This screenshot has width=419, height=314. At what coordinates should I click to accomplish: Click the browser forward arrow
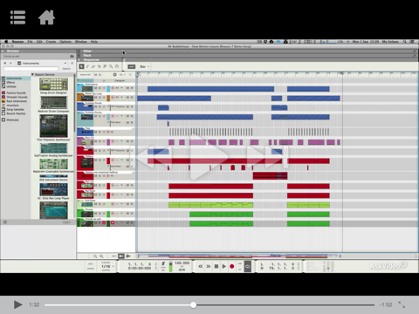[x=10, y=63]
